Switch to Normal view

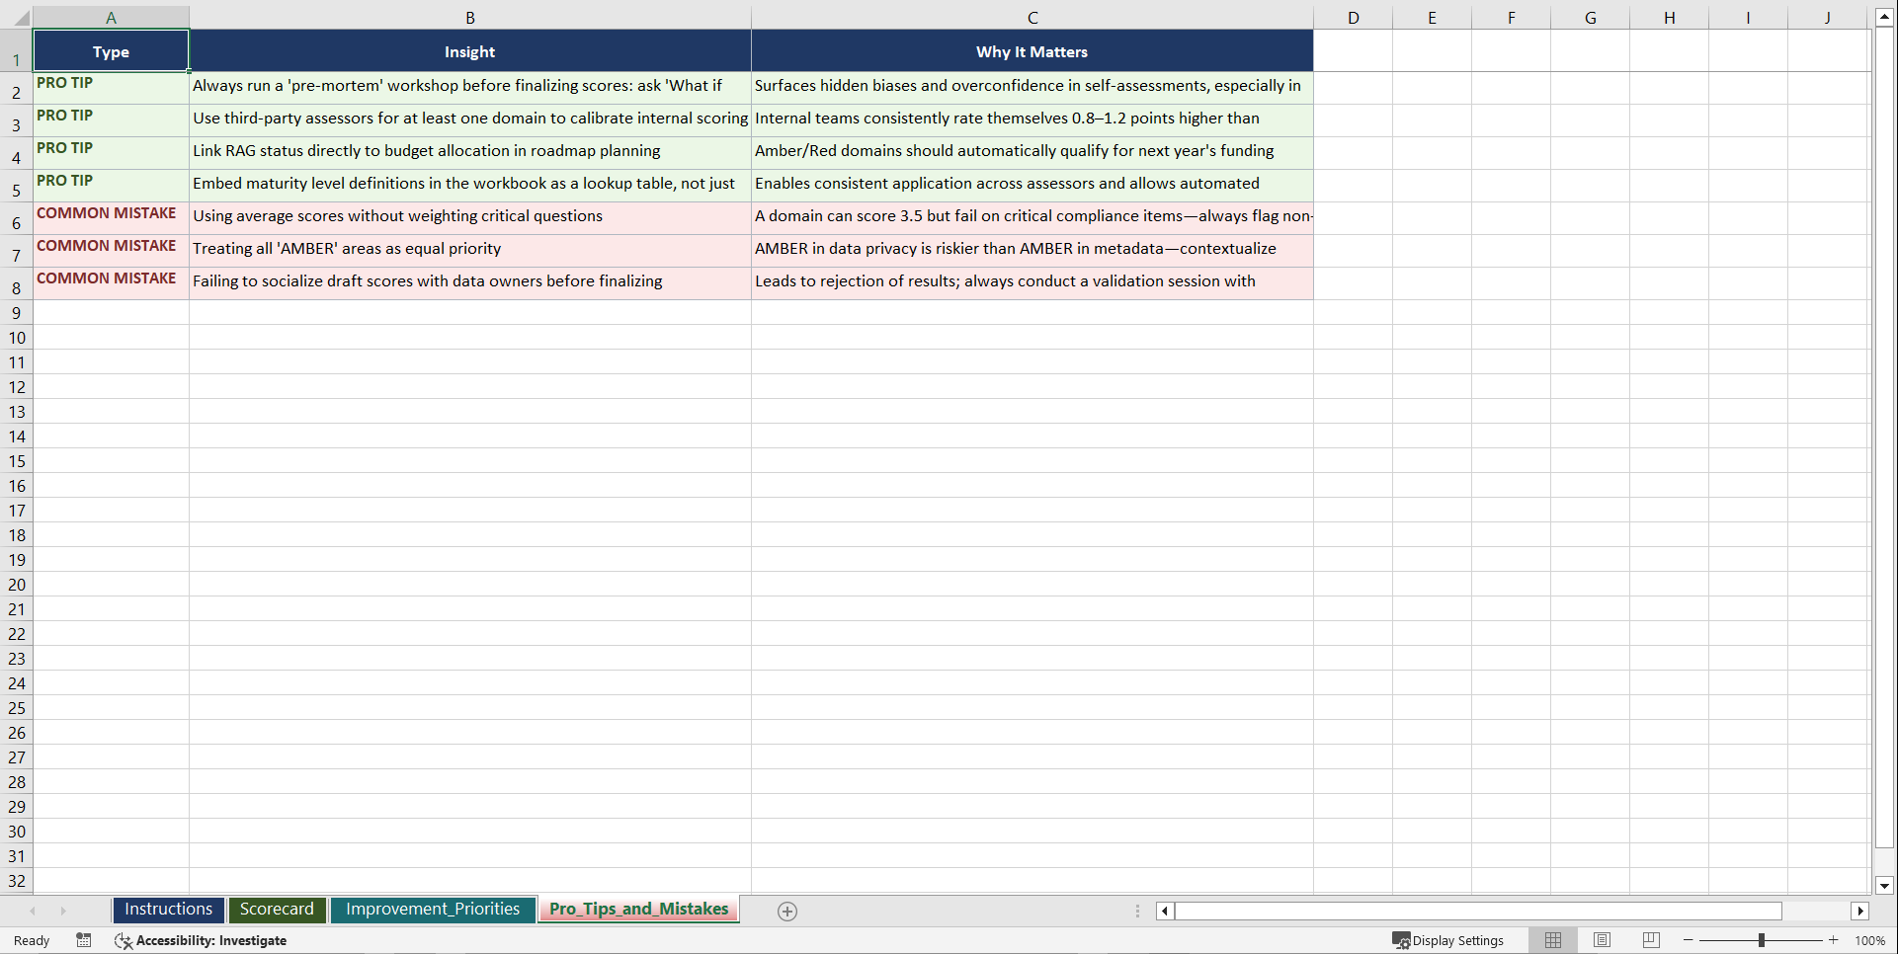[1552, 940]
